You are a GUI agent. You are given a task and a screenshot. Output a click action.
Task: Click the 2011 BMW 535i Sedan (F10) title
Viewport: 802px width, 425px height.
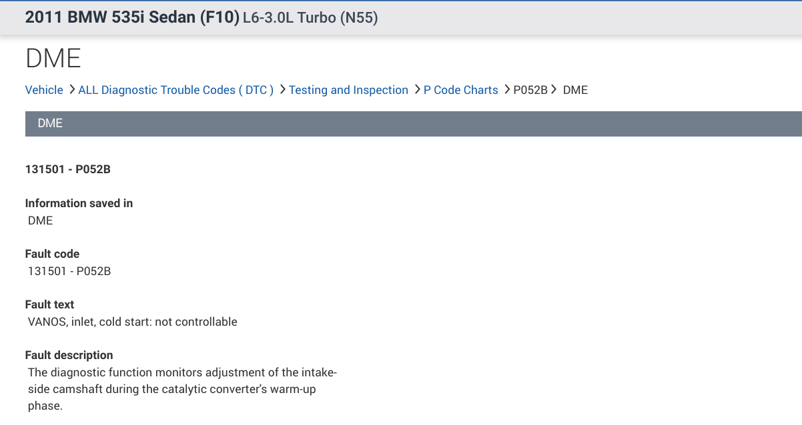132,18
